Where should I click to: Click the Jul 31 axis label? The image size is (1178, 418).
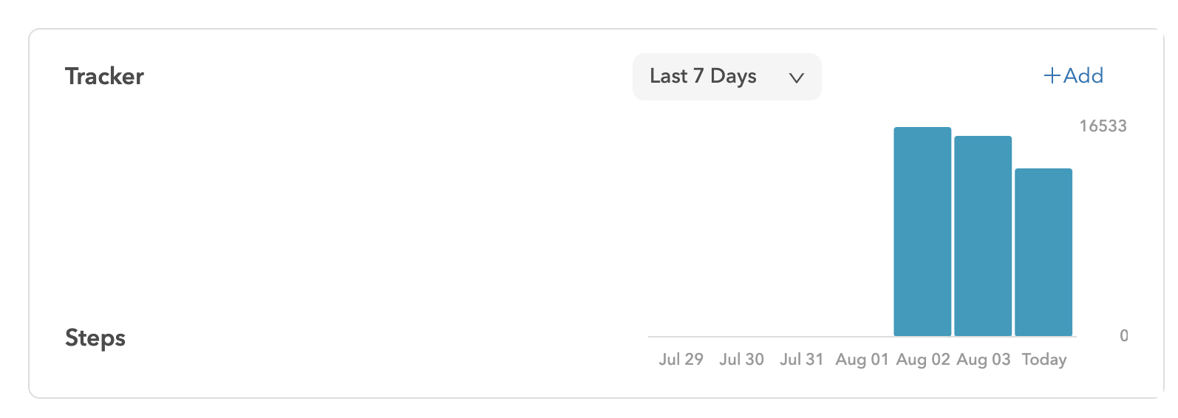click(x=801, y=359)
